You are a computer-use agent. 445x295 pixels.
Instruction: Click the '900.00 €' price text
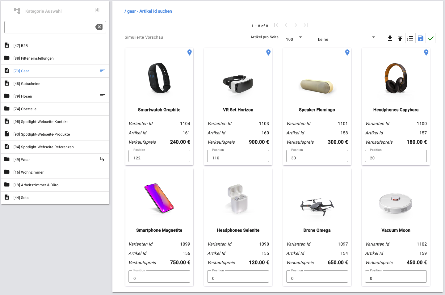pyautogui.click(x=259, y=142)
